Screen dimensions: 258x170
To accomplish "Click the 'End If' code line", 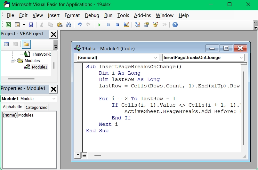I will pos(121,118).
